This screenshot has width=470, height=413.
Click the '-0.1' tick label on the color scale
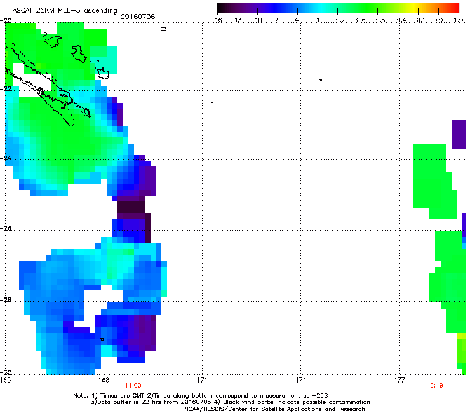pos(419,20)
